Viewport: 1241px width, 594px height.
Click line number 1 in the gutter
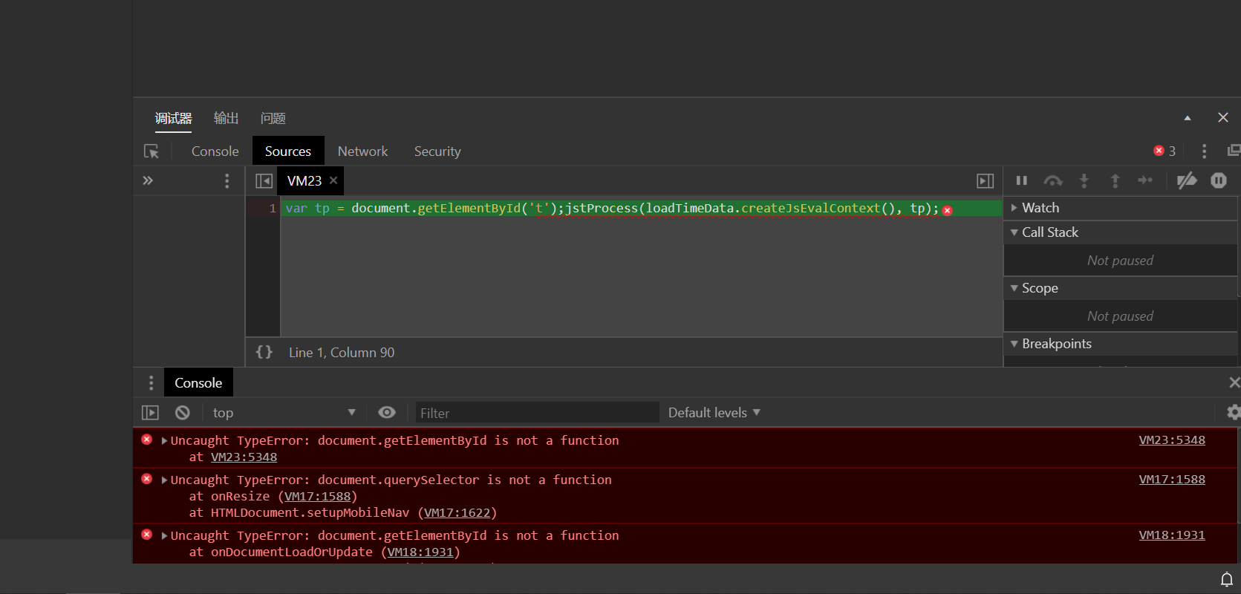[273, 209]
